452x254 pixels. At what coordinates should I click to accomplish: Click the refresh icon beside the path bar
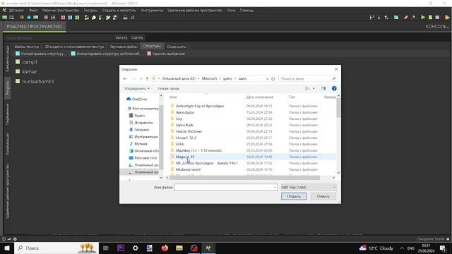(x=273, y=78)
